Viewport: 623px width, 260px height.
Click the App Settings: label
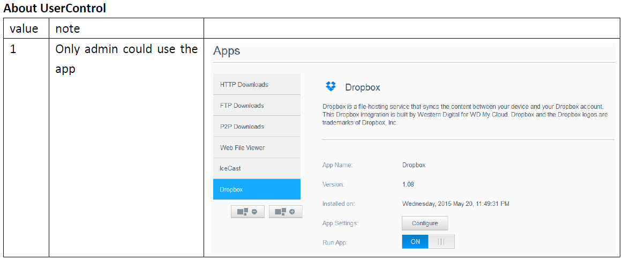[x=341, y=223]
